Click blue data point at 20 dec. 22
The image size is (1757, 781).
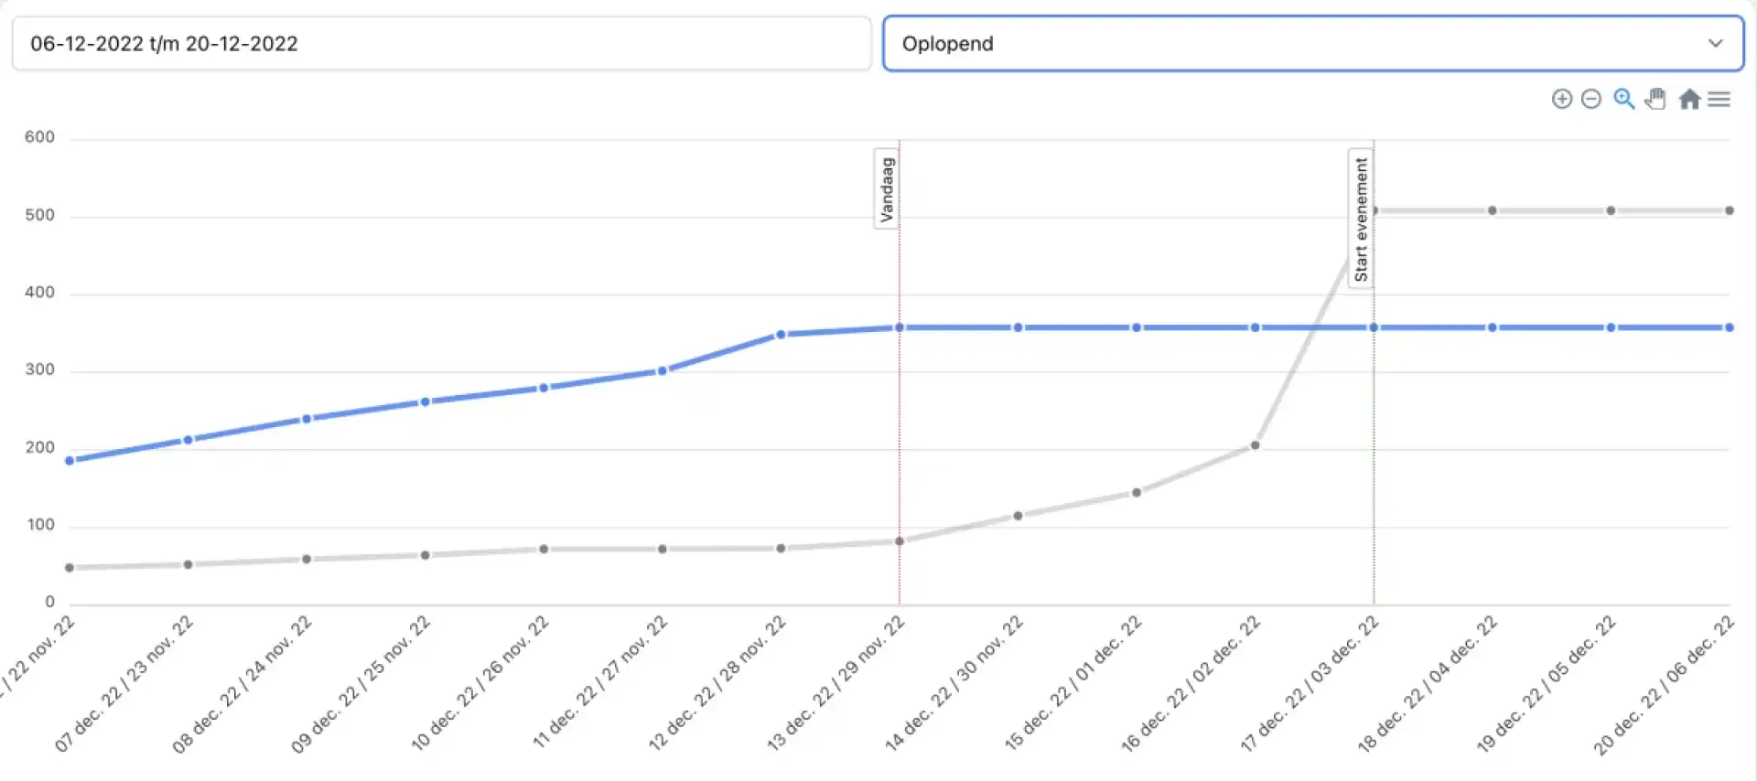[1729, 327]
